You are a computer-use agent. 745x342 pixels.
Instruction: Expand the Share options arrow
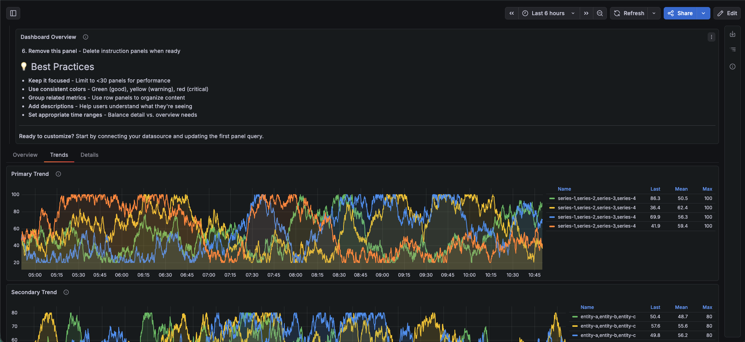tap(703, 13)
